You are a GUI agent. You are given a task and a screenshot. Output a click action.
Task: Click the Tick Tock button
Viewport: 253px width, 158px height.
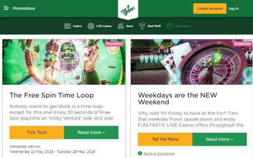tap(37, 132)
